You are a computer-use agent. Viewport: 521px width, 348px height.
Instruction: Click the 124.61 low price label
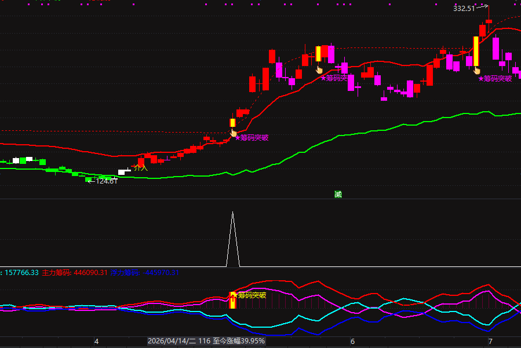[106, 181]
